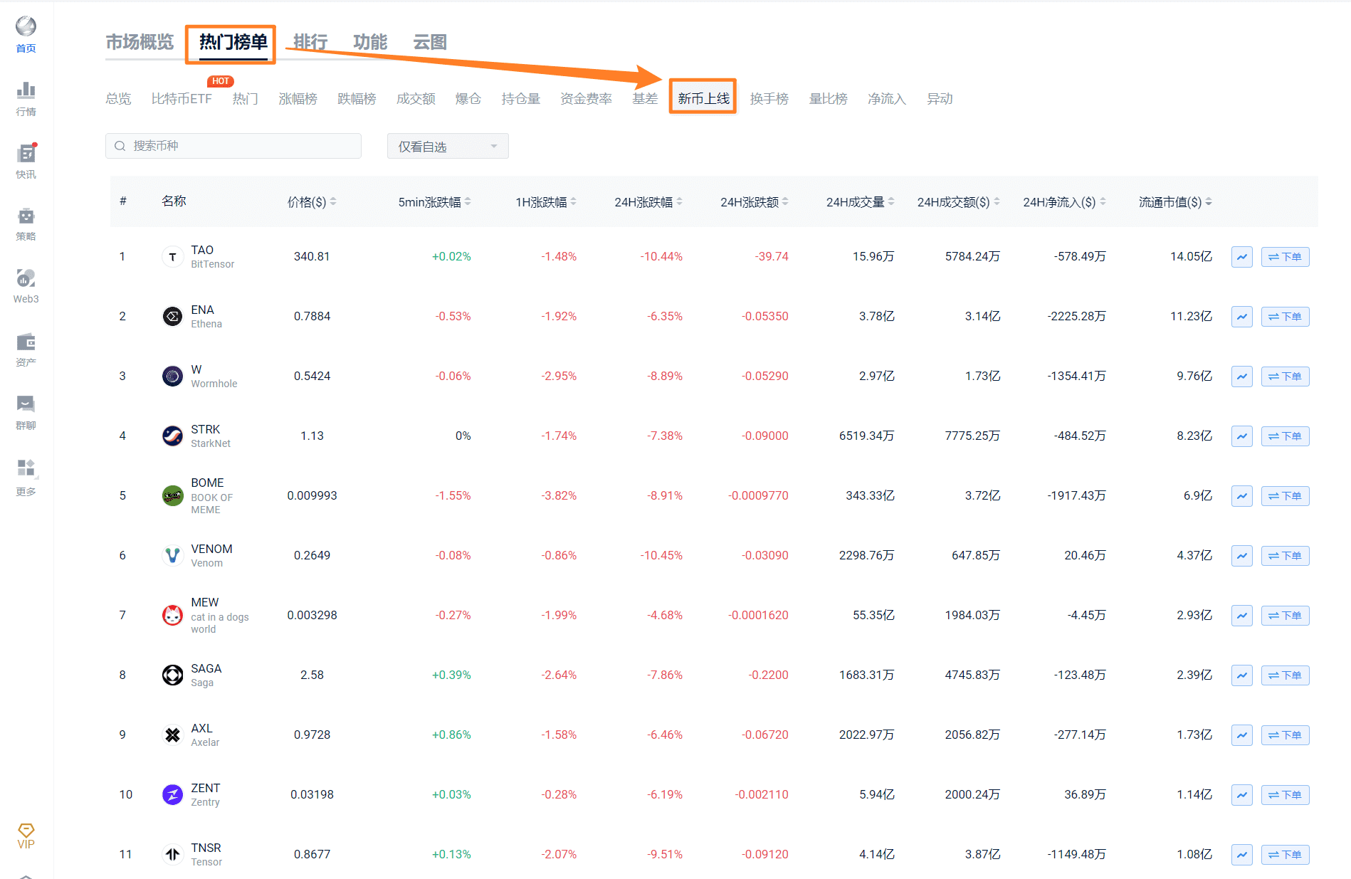Viewport: 1351px width, 879px height.
Task: Click the TAO BitTensor coin logo
Action: [172, 257]
